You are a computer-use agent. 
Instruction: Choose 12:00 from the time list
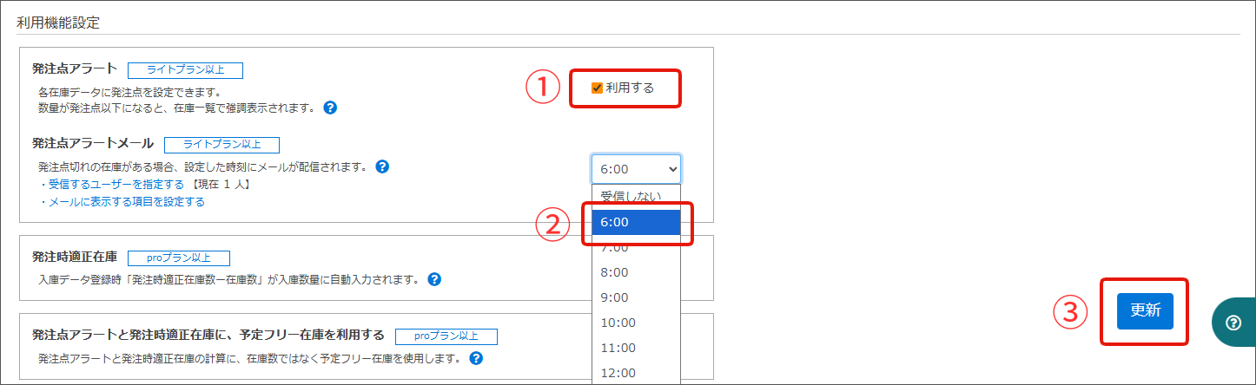coord(636,373)
